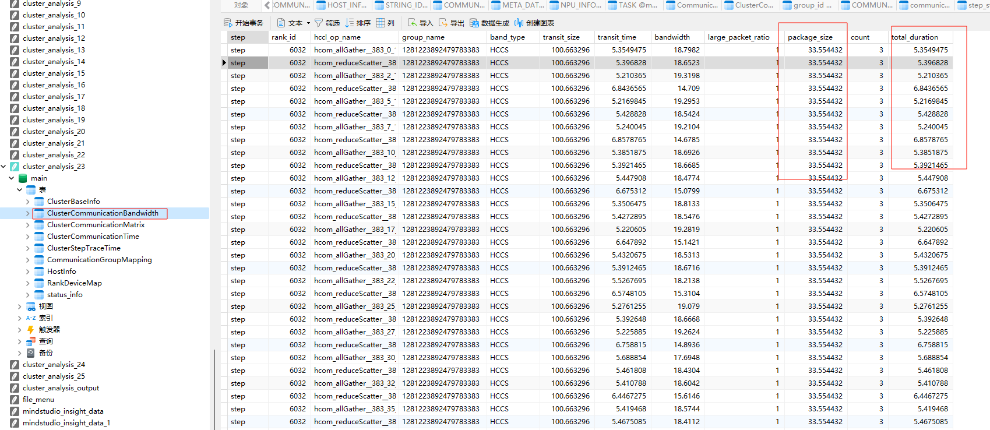Click the current row arrow indicator
This screenshot has width=990, height=430.
224,63
